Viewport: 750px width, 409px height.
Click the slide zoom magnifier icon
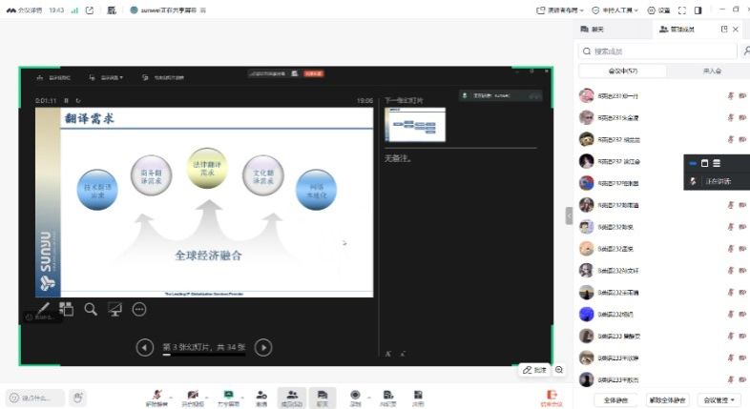click(91, 309)
